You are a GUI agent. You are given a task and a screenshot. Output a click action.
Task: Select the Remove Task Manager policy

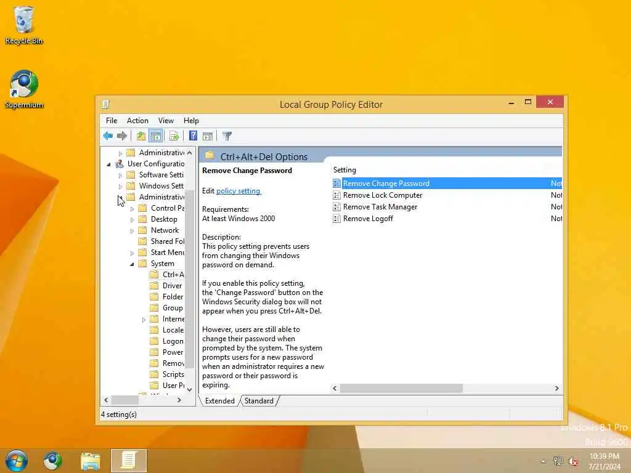coord(380,207)
